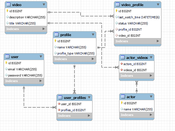
Task: Click diamond icon beside title VARCHAR(255)
Action: pyautogui.click(x=7, y=23)
